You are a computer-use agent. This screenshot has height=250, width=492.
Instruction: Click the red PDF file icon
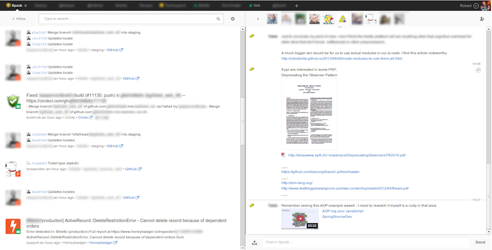[x=283, y=155]
